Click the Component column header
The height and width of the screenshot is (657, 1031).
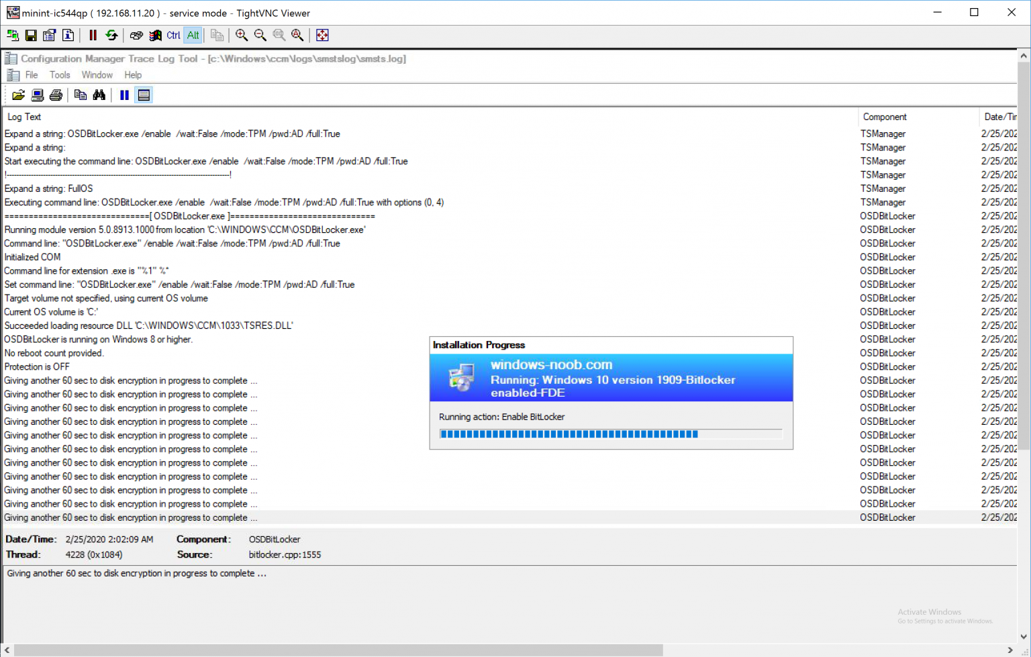(885, 117)
